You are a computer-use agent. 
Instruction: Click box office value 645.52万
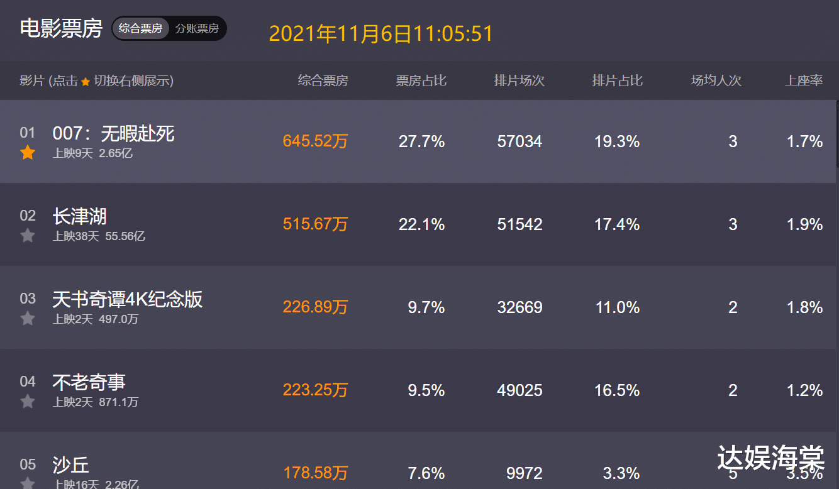click(315, 141)
